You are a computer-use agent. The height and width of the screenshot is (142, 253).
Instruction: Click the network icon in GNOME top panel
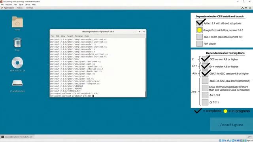tap(242, 8)
